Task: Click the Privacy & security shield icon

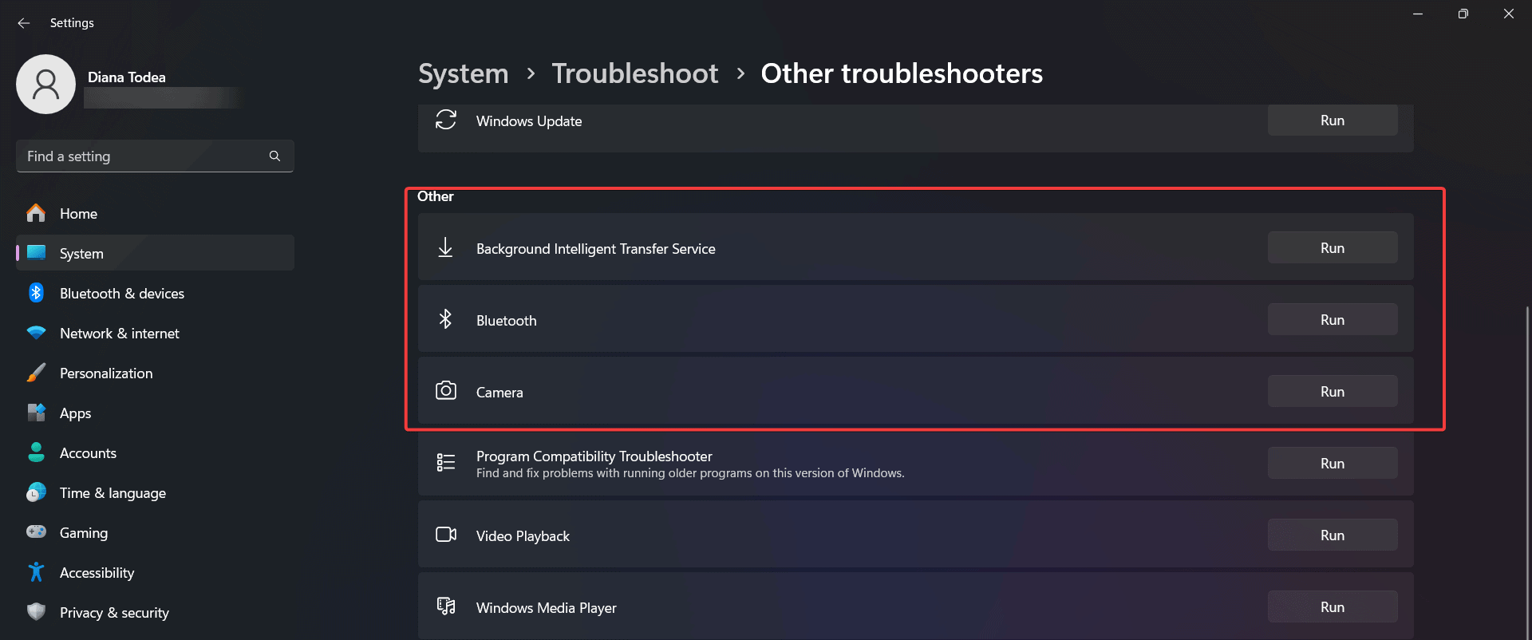Action: (x=36, y=612)
